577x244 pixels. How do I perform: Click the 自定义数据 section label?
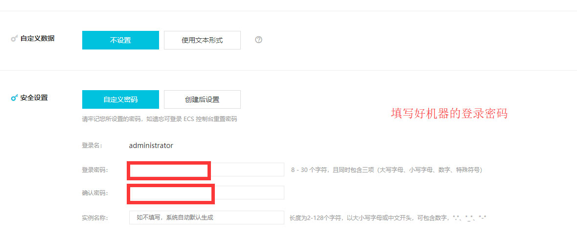(x=37, y=38)
